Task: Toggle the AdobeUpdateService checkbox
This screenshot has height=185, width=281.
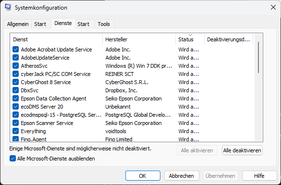Action: 15,58
